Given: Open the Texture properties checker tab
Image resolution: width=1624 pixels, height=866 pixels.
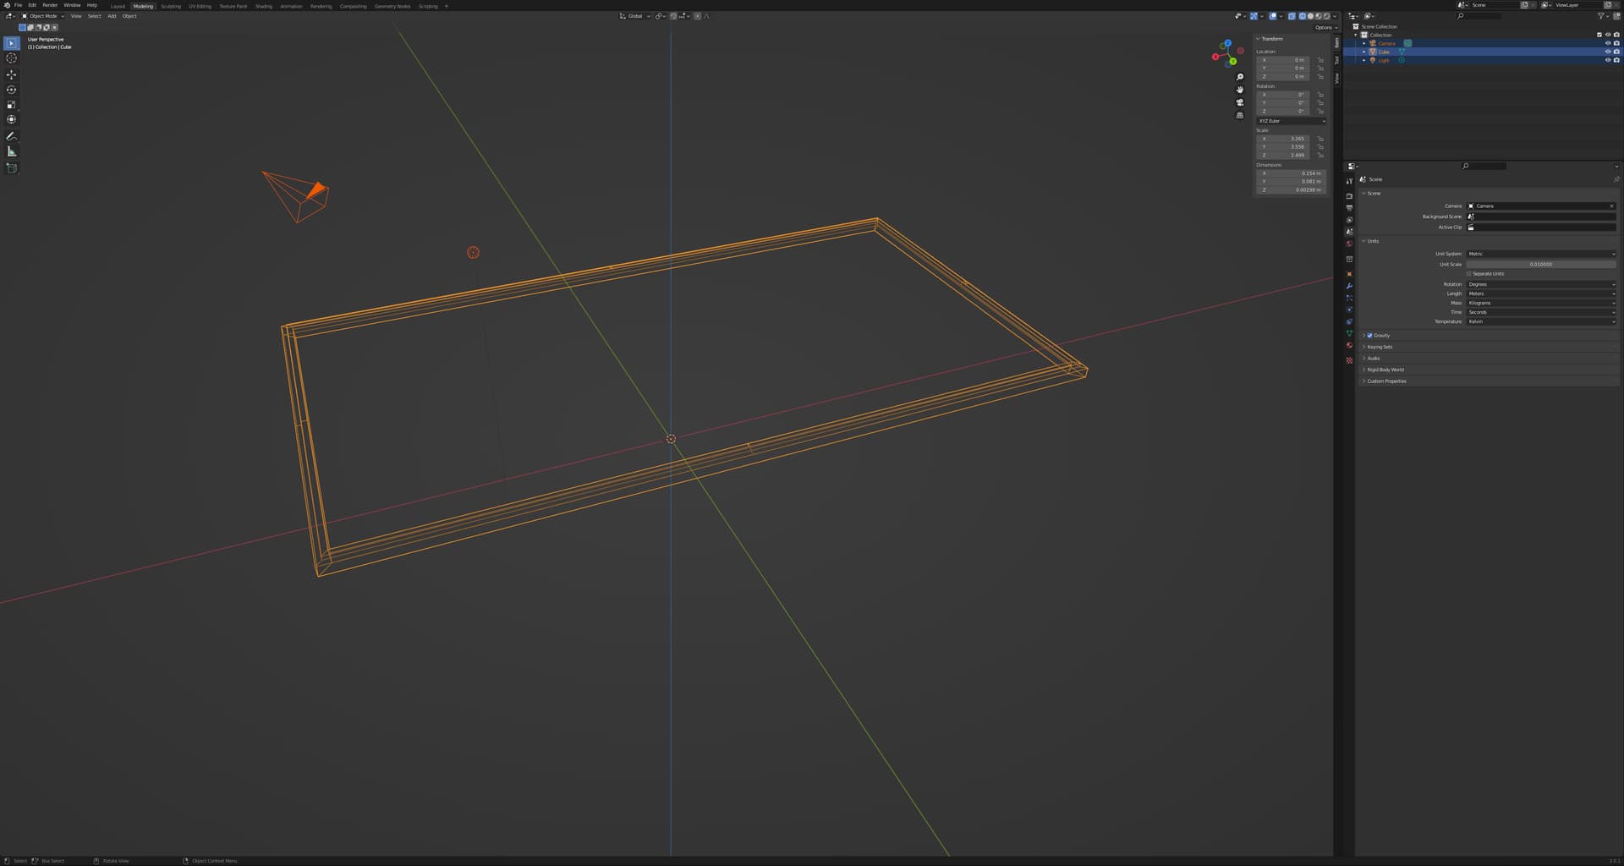Looking at the screenshot, I should (1349, 360).
